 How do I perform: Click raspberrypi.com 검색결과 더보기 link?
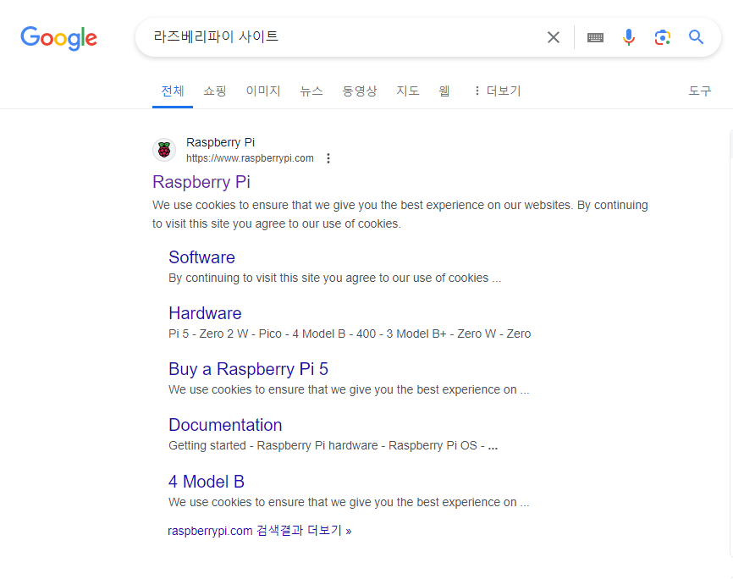[x=260, y=531]
